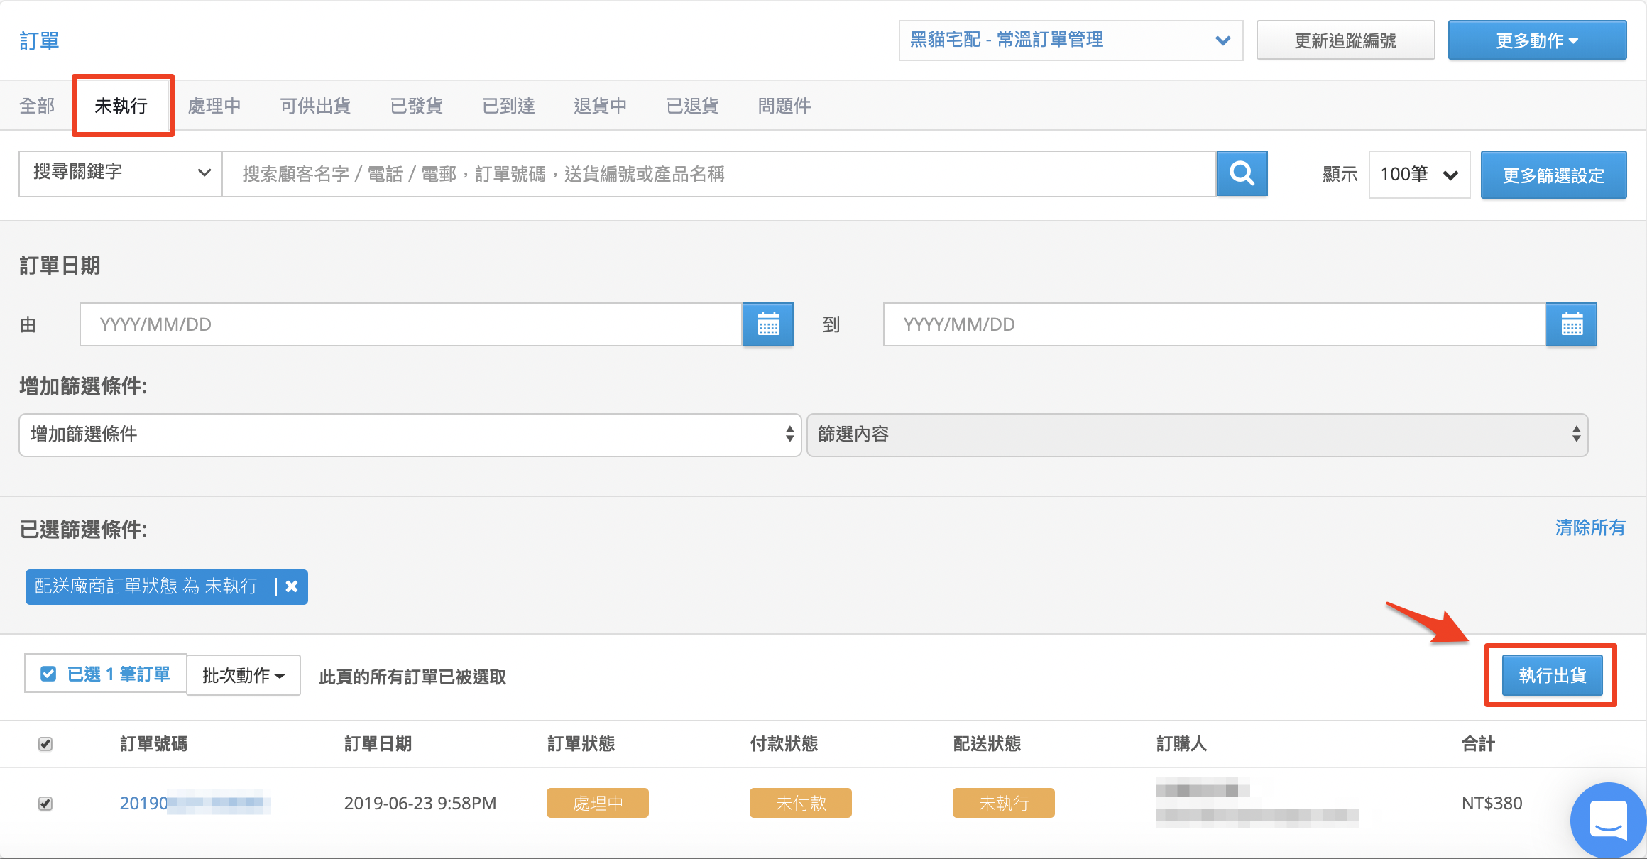
Task: Open the 100筆 display count dropdown
Action: (1419, 175)
